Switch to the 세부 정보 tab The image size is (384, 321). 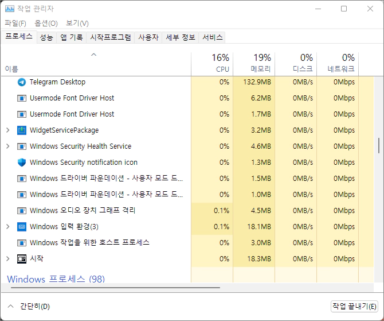181,37
